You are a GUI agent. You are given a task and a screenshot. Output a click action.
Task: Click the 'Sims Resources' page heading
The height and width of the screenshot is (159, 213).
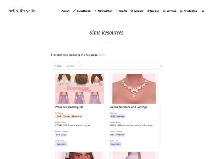[106, 33]
